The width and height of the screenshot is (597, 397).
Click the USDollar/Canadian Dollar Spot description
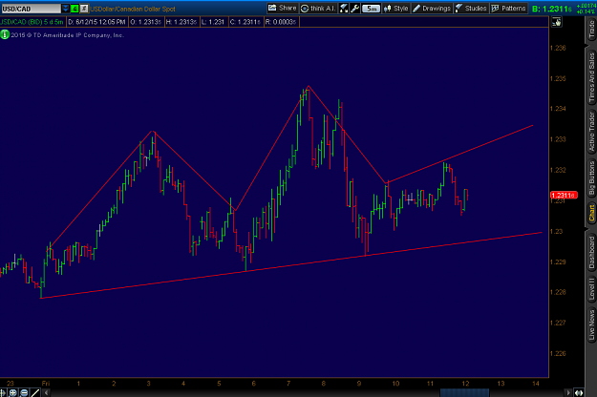[133, 9]
